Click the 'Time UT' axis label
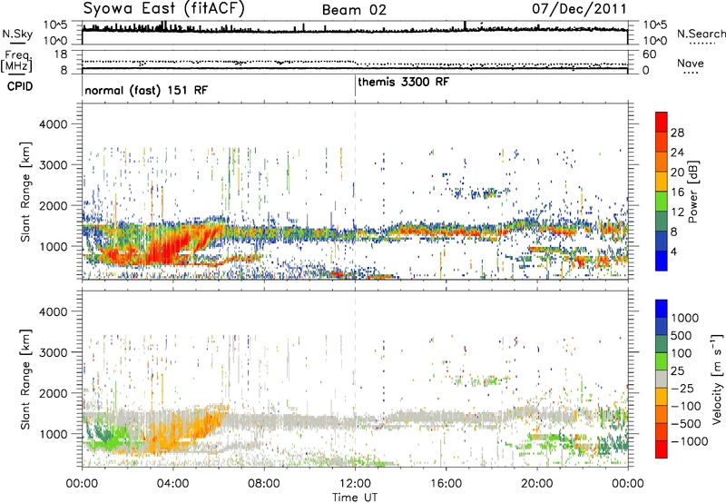Screen dimensions: 726x503 (x=355, y=497)
